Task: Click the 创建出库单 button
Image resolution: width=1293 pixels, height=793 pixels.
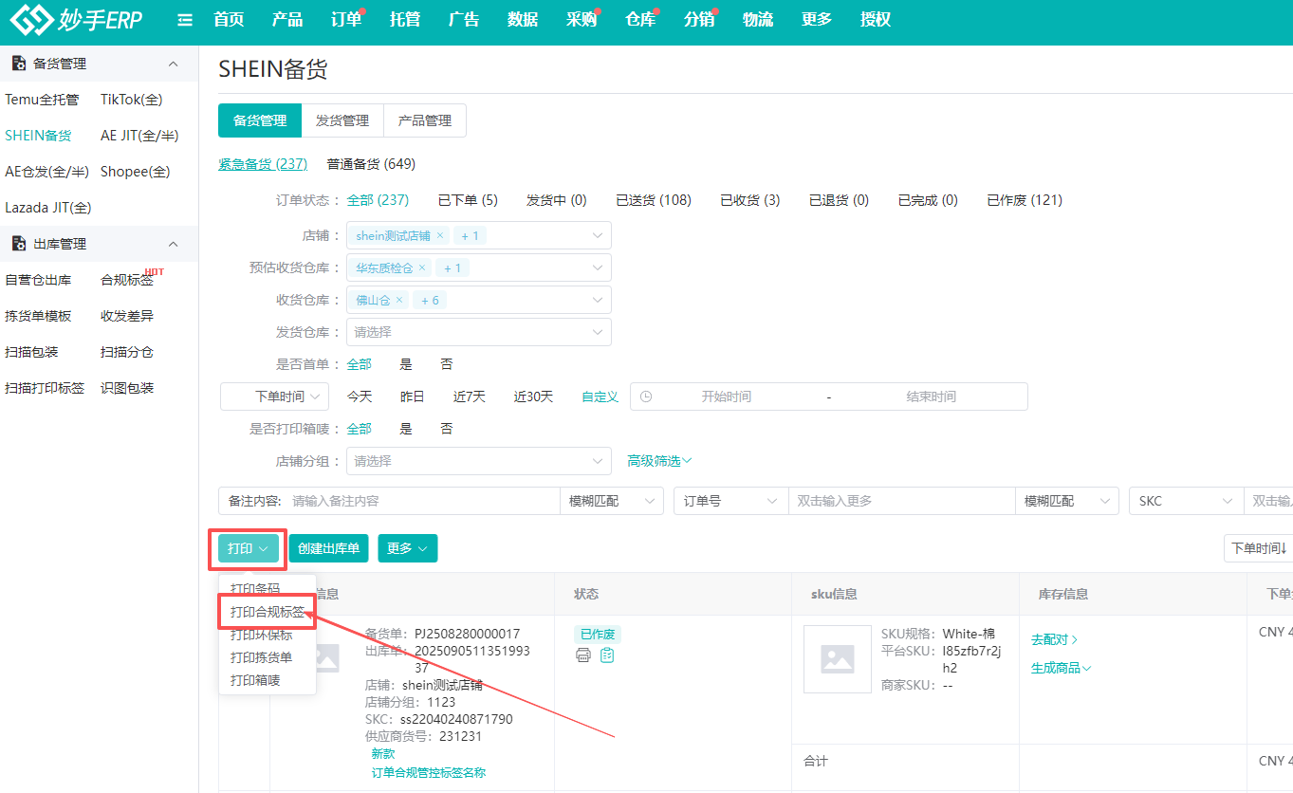Action: (x=328, y=548)
